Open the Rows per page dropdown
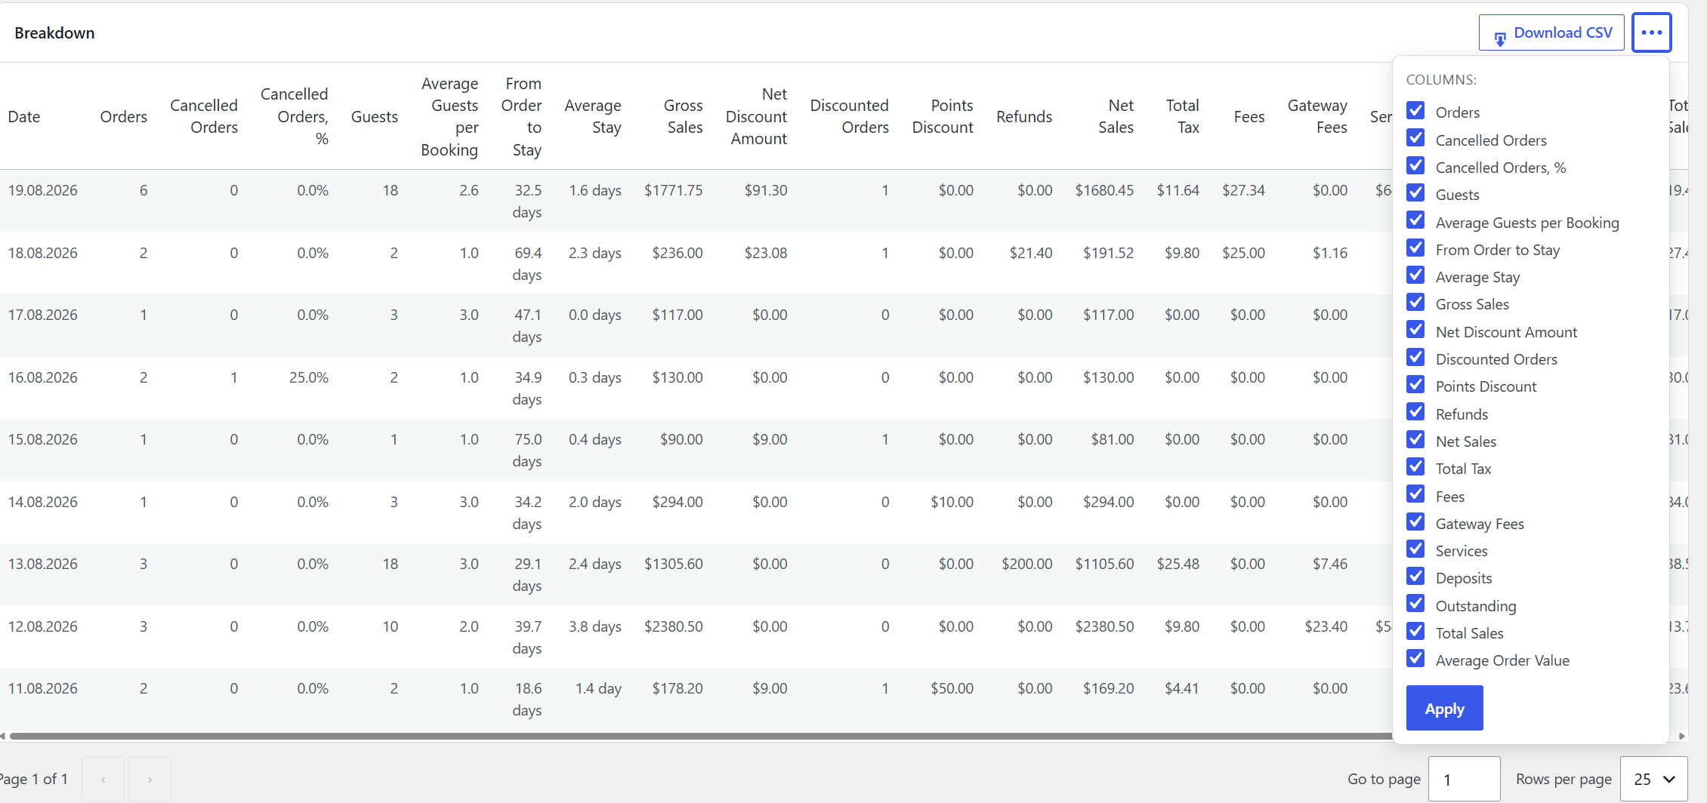Viewport: 1707px width, 803px height. coord(1653,779)
